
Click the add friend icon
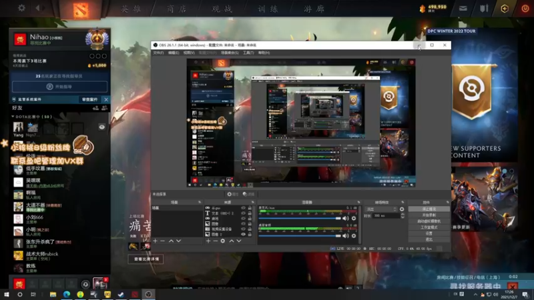tap(95, 108)
